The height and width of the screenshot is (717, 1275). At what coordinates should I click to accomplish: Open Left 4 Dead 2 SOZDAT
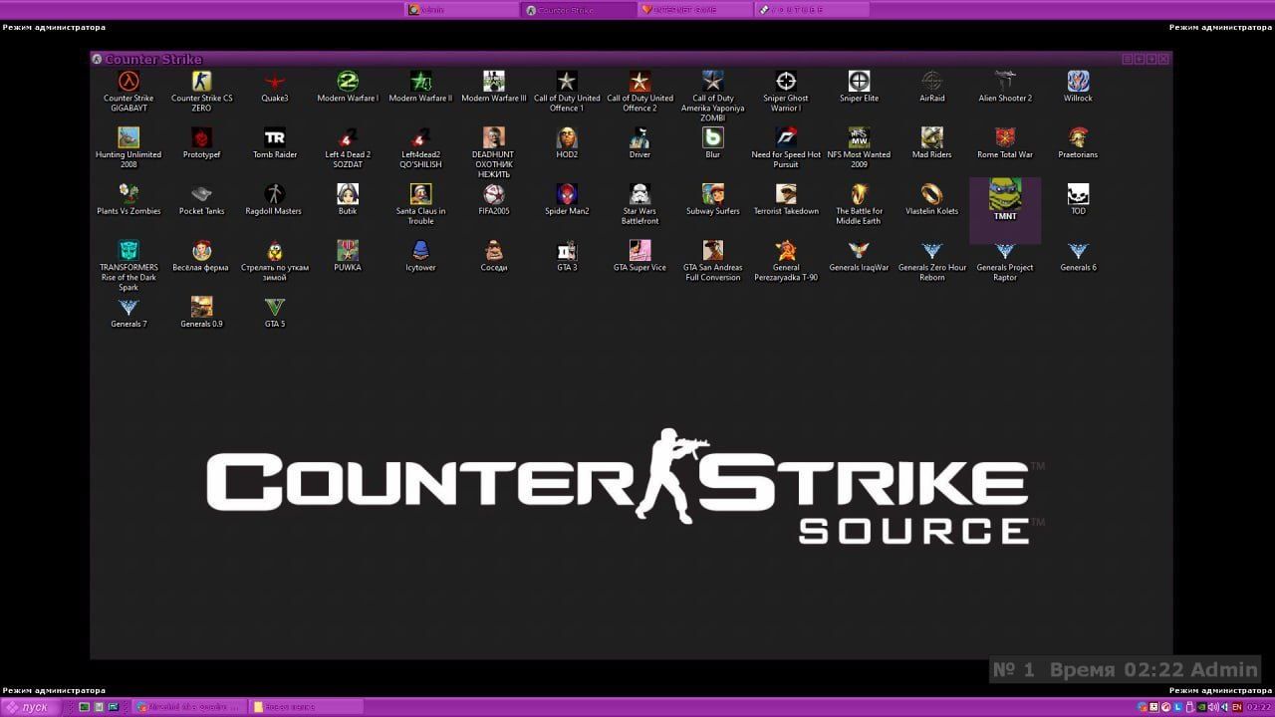tap(348, 137)
